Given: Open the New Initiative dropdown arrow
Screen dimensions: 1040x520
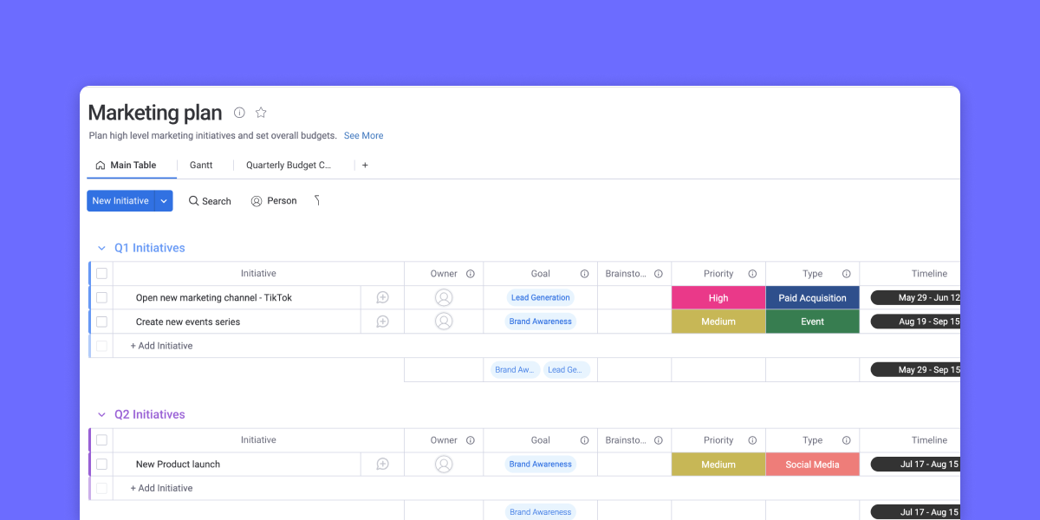Looking at the screenshot, I should [163, 200].
